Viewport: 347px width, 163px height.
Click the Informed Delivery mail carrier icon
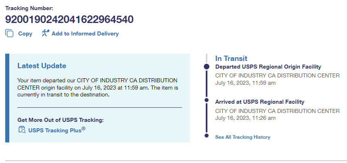45,33
